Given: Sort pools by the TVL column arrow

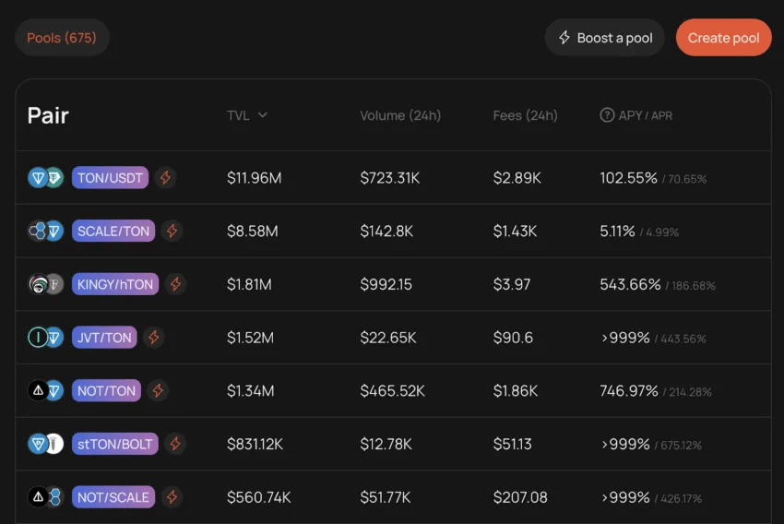Looking at the screenshot, I should pos(263,115).
